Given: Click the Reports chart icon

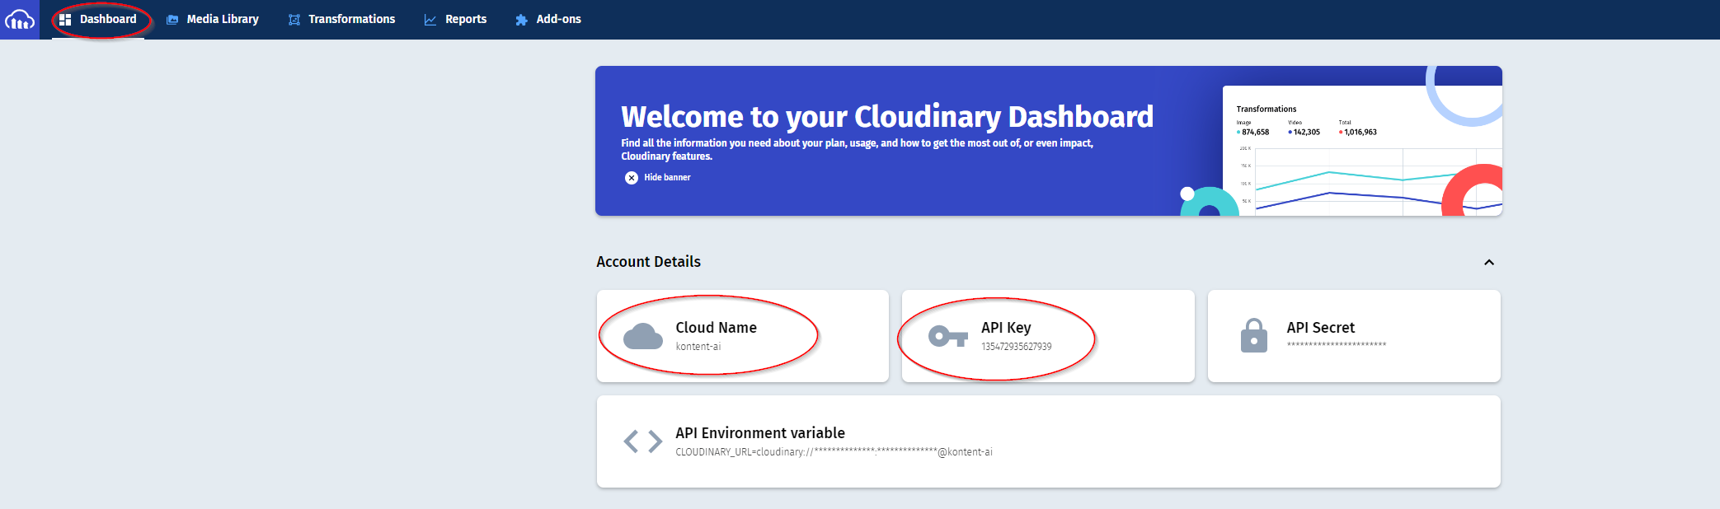Looking at the screenshot, I should (430, 20).
